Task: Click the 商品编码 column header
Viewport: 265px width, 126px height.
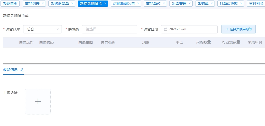Action: point(46,42)
